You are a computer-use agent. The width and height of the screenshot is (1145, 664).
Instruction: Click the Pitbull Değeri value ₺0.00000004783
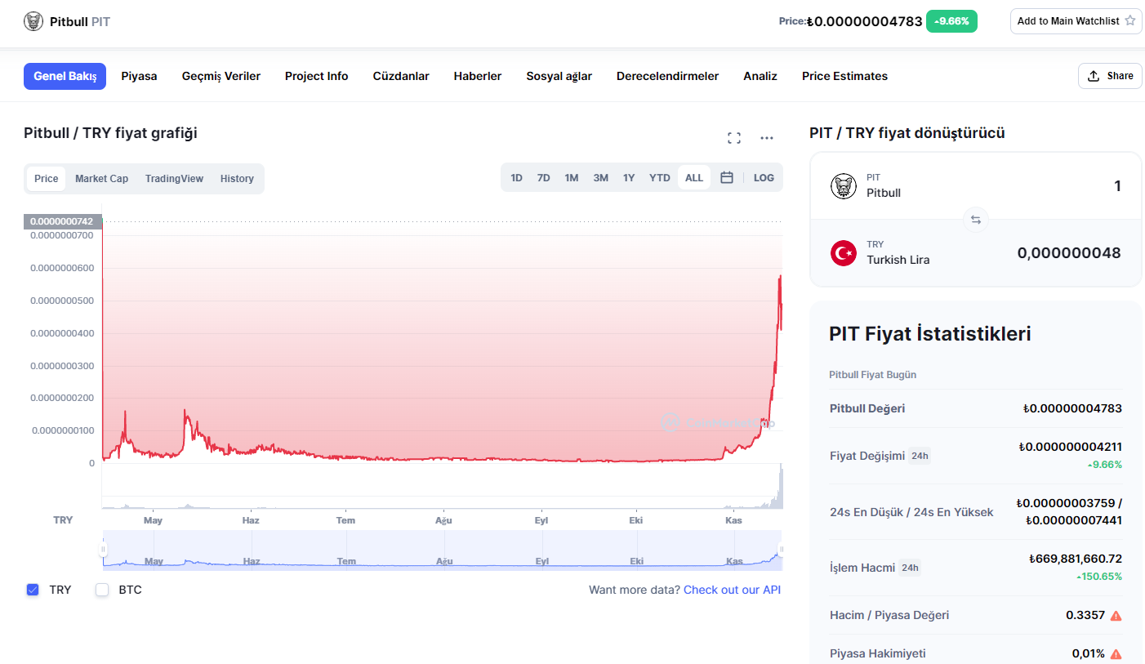1072,408
